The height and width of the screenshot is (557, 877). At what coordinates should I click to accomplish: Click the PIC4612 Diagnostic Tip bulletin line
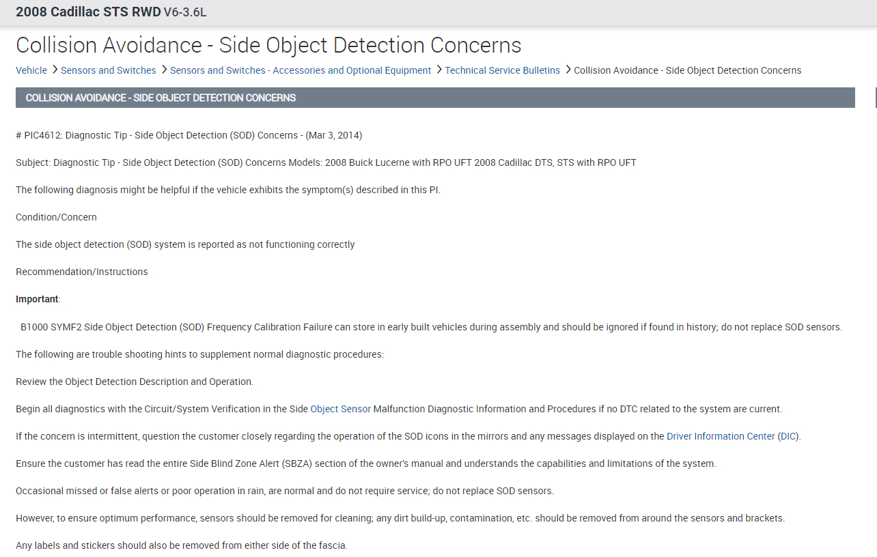coord(189,135)
